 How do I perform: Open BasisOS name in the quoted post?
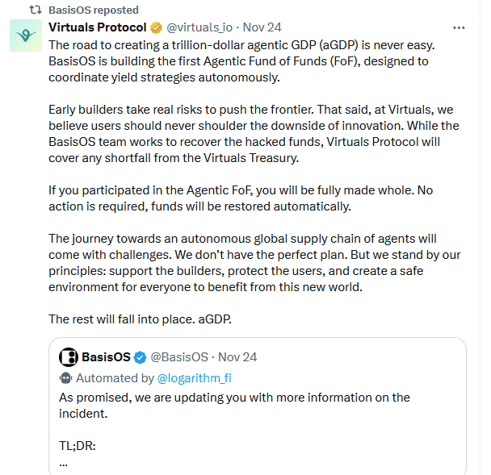point(106,357)
